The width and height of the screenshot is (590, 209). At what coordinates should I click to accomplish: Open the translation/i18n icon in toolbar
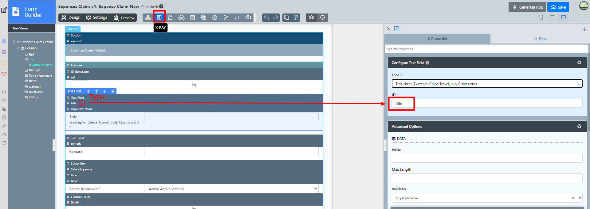203,17
